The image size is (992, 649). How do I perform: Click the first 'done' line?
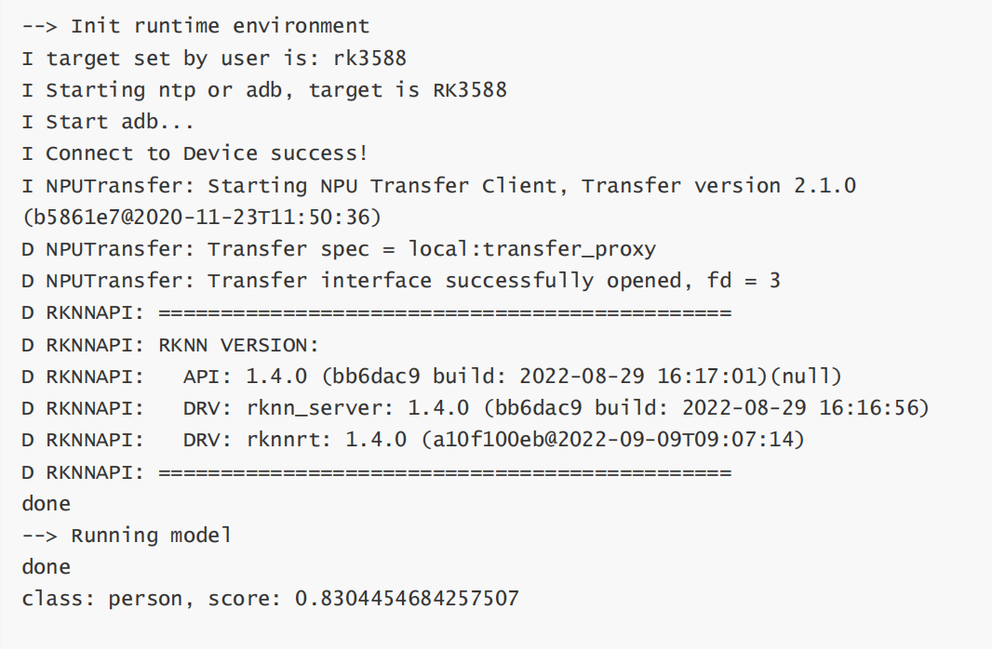point(47,504)
